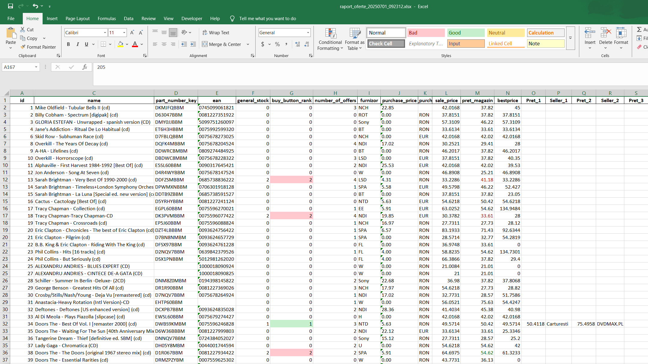The image size is (648, 364).
Task: Decrease font size with small A icon
Action: click(x=141, y=32)
